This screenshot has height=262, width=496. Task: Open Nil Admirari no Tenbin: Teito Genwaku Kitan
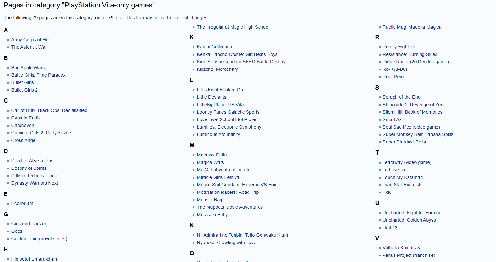click(242, 235)
